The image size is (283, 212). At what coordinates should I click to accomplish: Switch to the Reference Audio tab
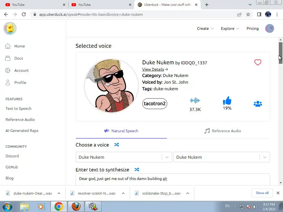222,131
